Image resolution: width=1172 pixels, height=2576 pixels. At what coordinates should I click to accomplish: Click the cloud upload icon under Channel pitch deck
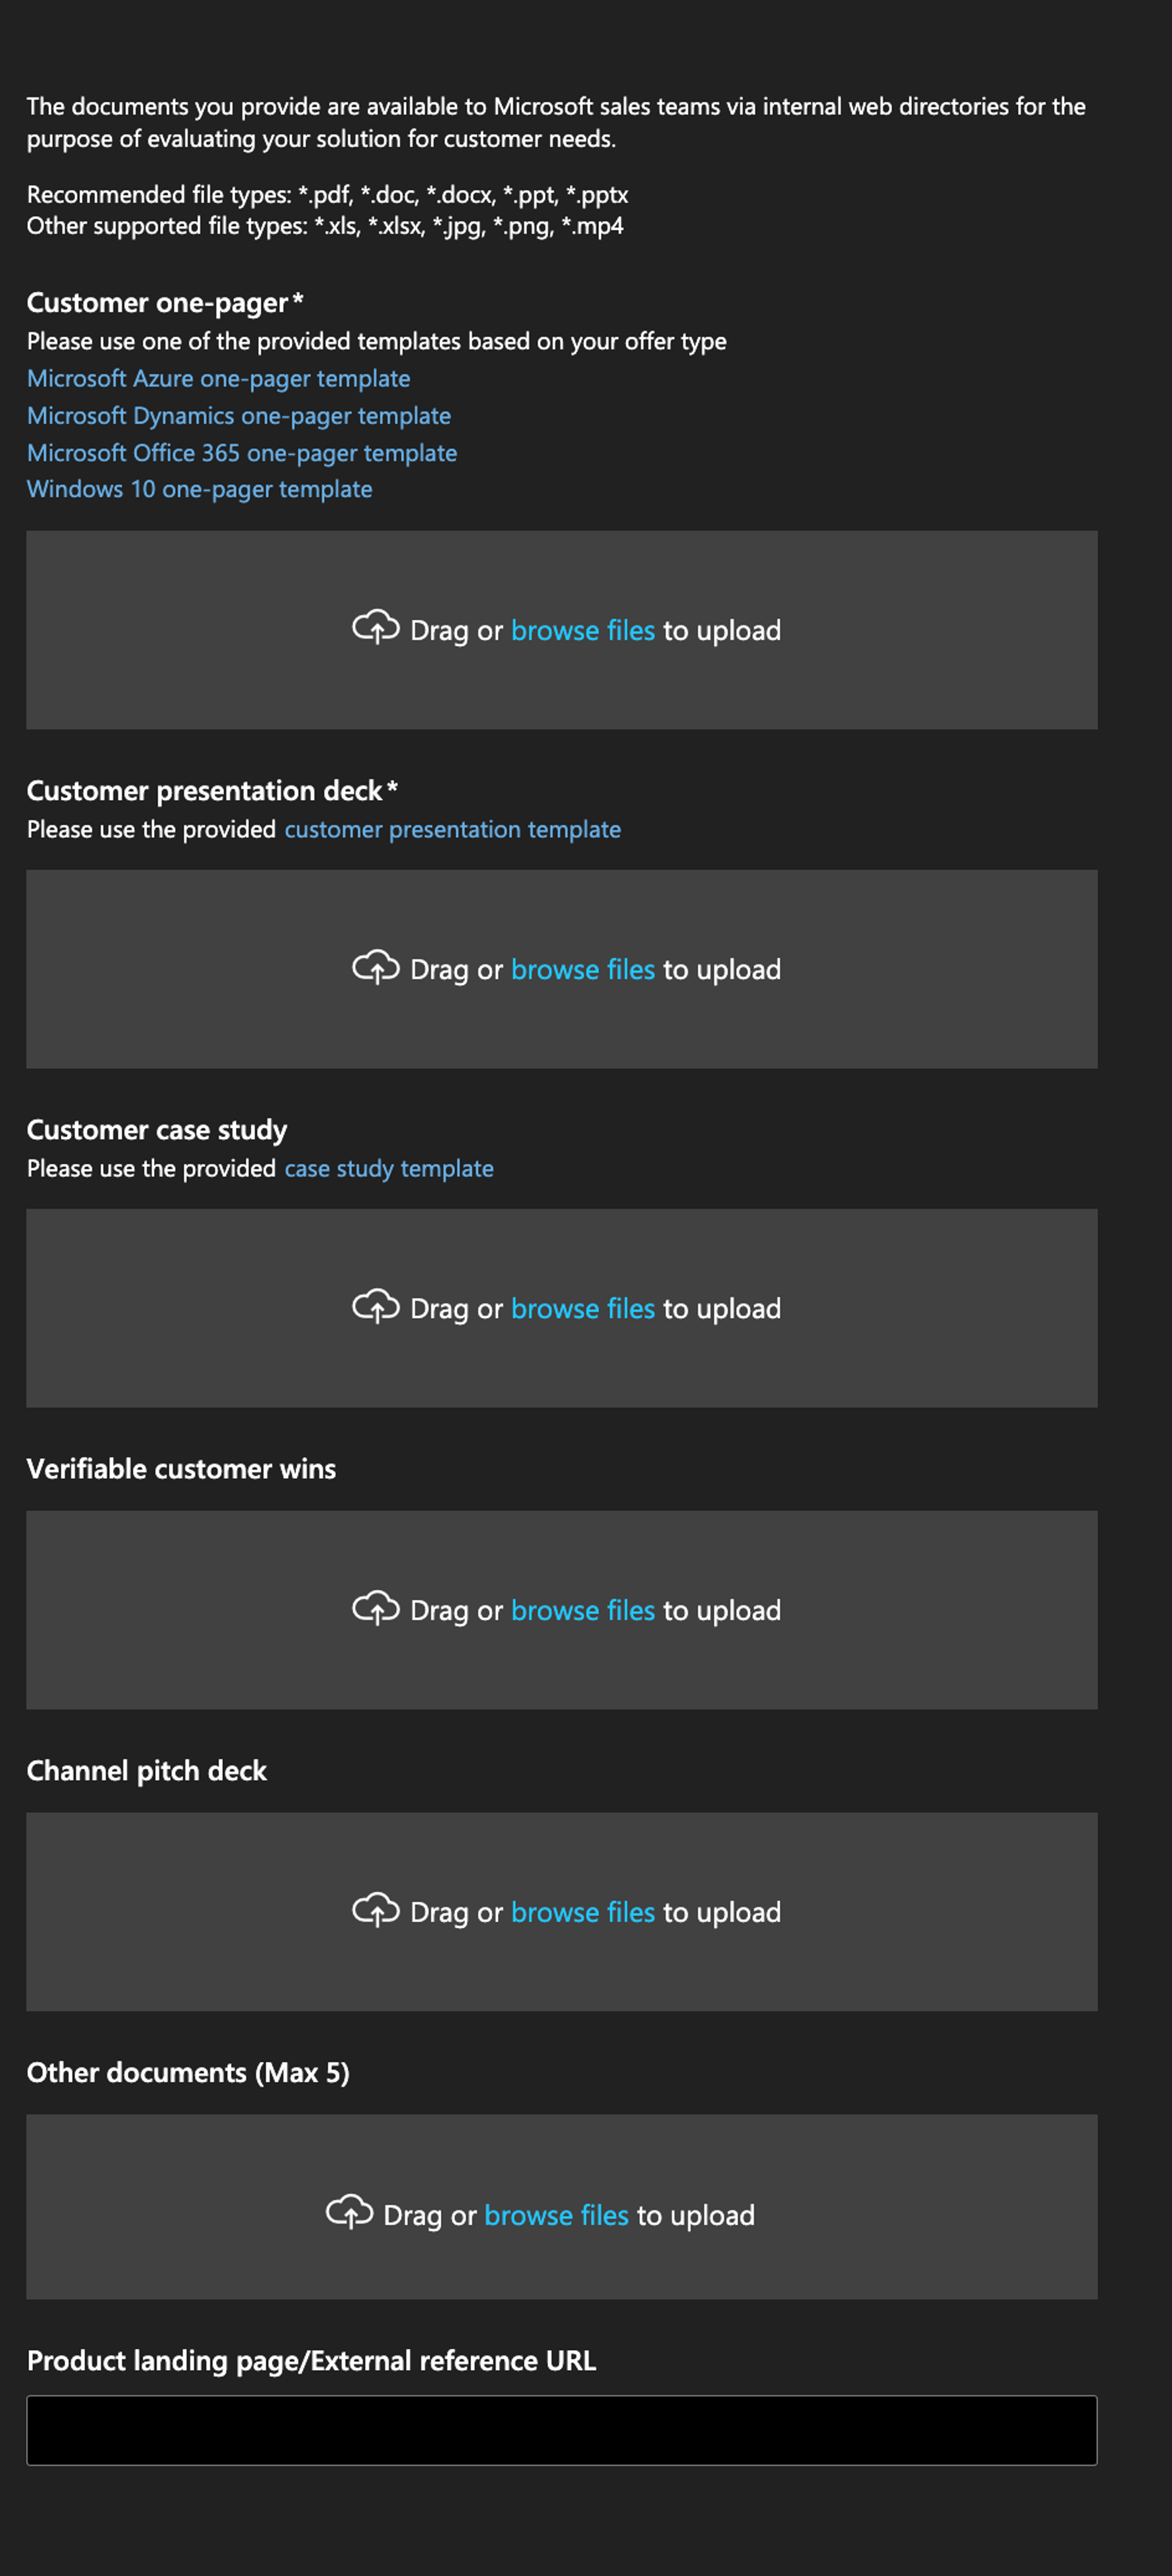(x=375, y=1909)
